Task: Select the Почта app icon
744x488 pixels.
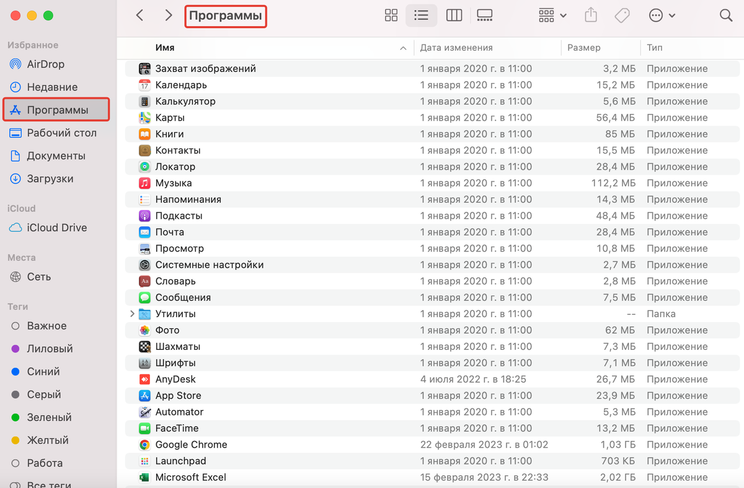Action: [x=144, y=232]
